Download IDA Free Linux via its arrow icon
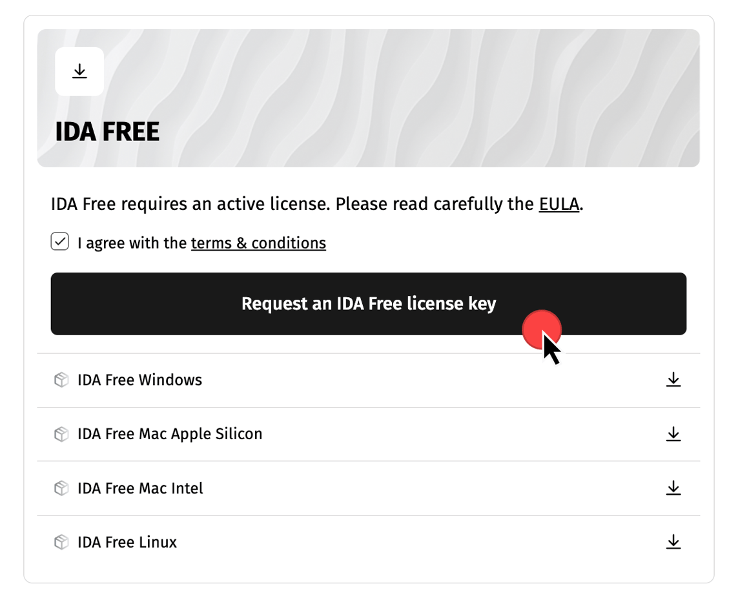 [673, 543]
